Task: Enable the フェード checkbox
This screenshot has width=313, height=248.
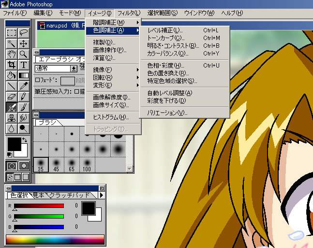Action: pos(37,81)
